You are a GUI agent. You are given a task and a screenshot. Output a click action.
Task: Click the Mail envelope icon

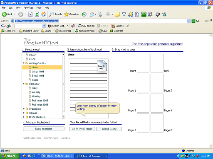coord(92,14)
